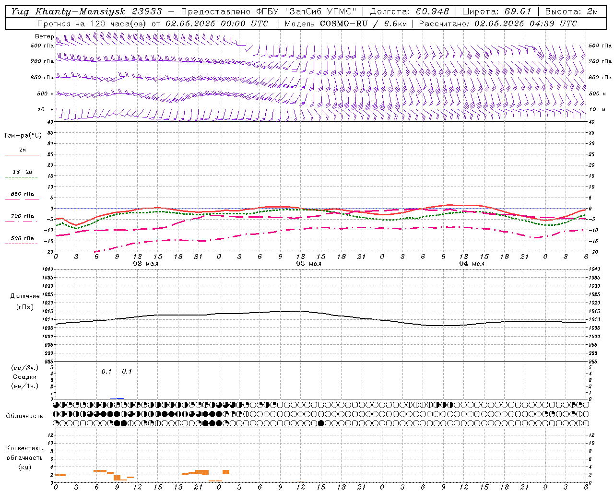Image resolution: width=614 pixels, height=491 pixels.
Task: Select the Осадки precipitation label
Action: (25, 377)
